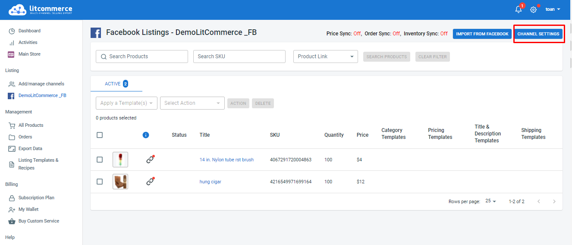The width and height of the screenshot is (572, 245).
Task: Select checkbox for hung cigar product
Action: pyautogui.click(x=100, y=182)
